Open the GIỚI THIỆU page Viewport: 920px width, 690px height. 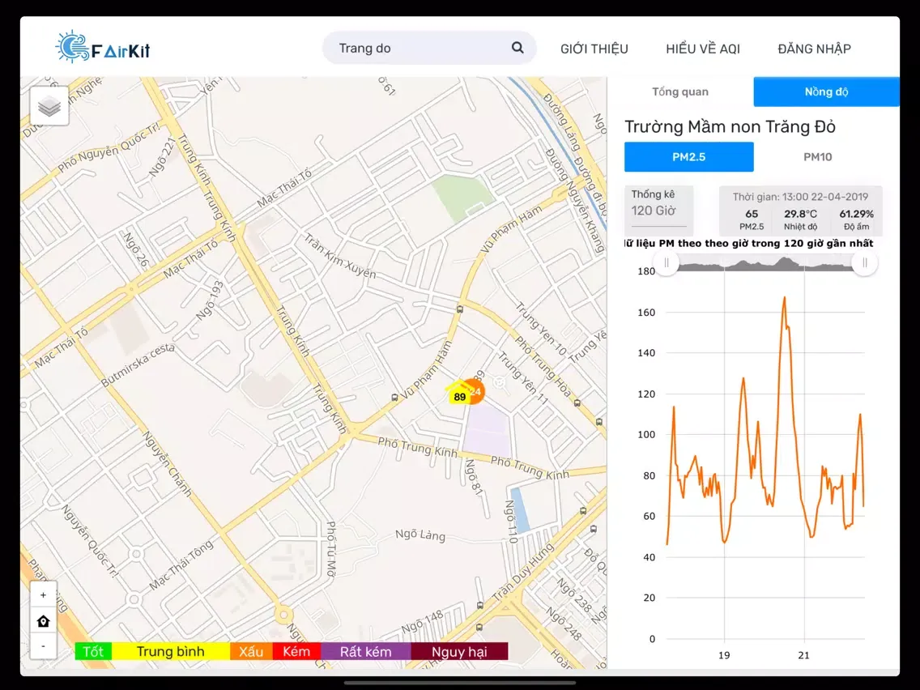pyautogui.click(x=594, y=49)
